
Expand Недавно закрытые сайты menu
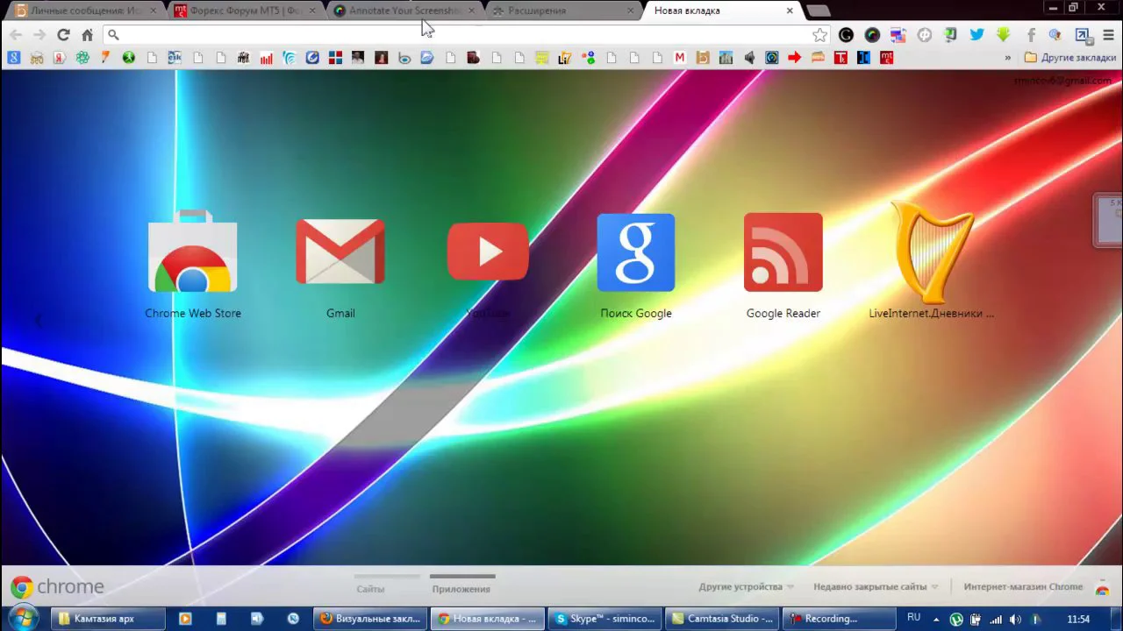click(x=876, y=587)
